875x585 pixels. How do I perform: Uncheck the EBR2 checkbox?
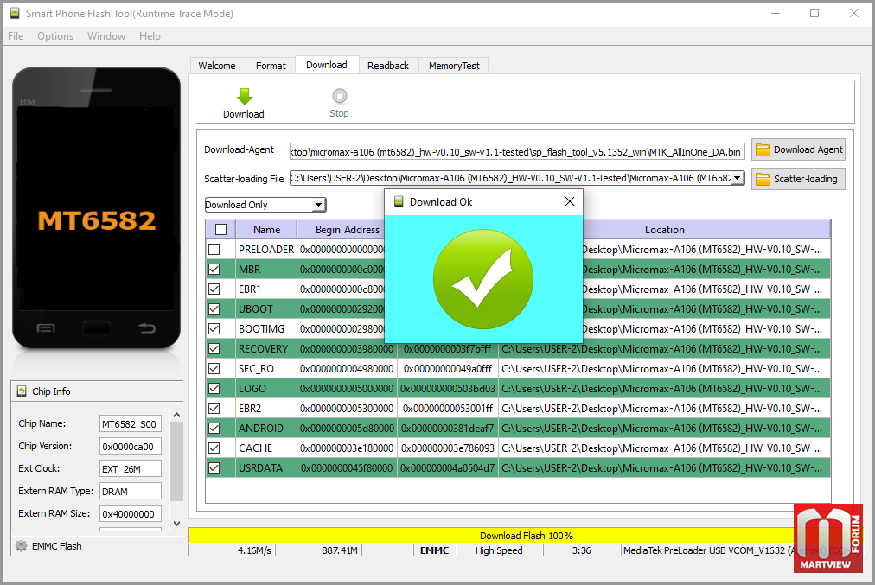click(214, 408)
